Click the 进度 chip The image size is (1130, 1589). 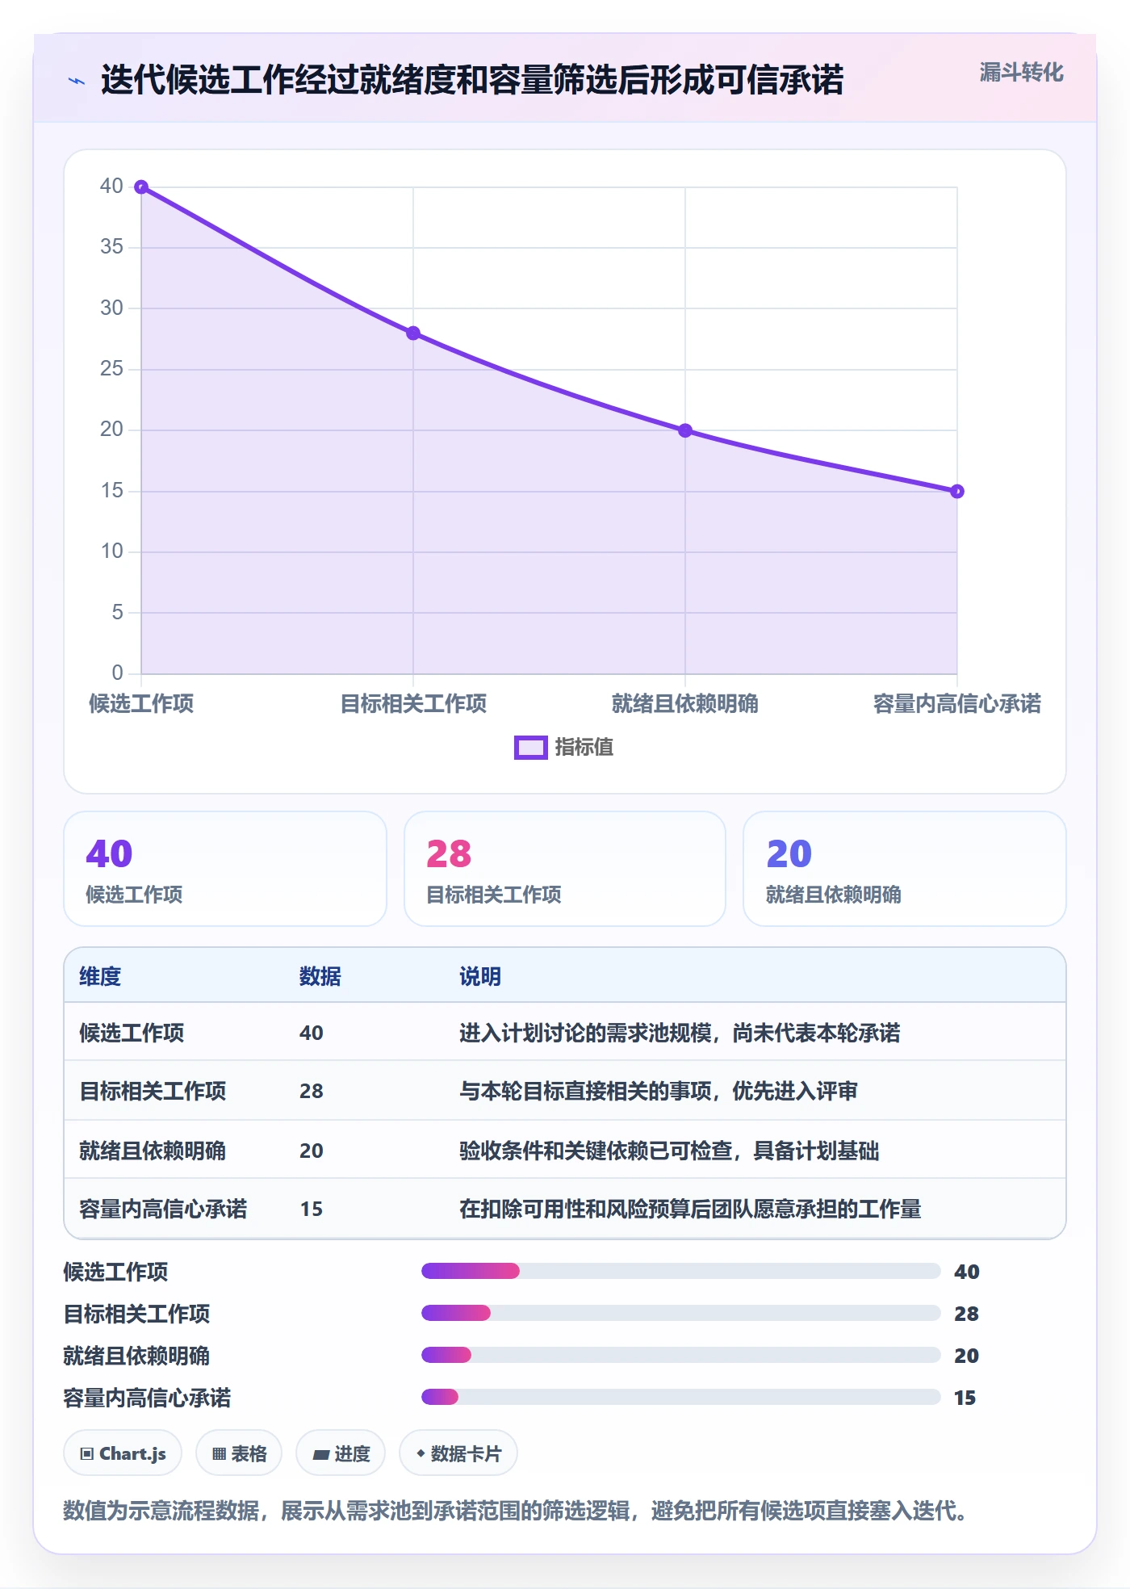click(x=341, y=1453)
